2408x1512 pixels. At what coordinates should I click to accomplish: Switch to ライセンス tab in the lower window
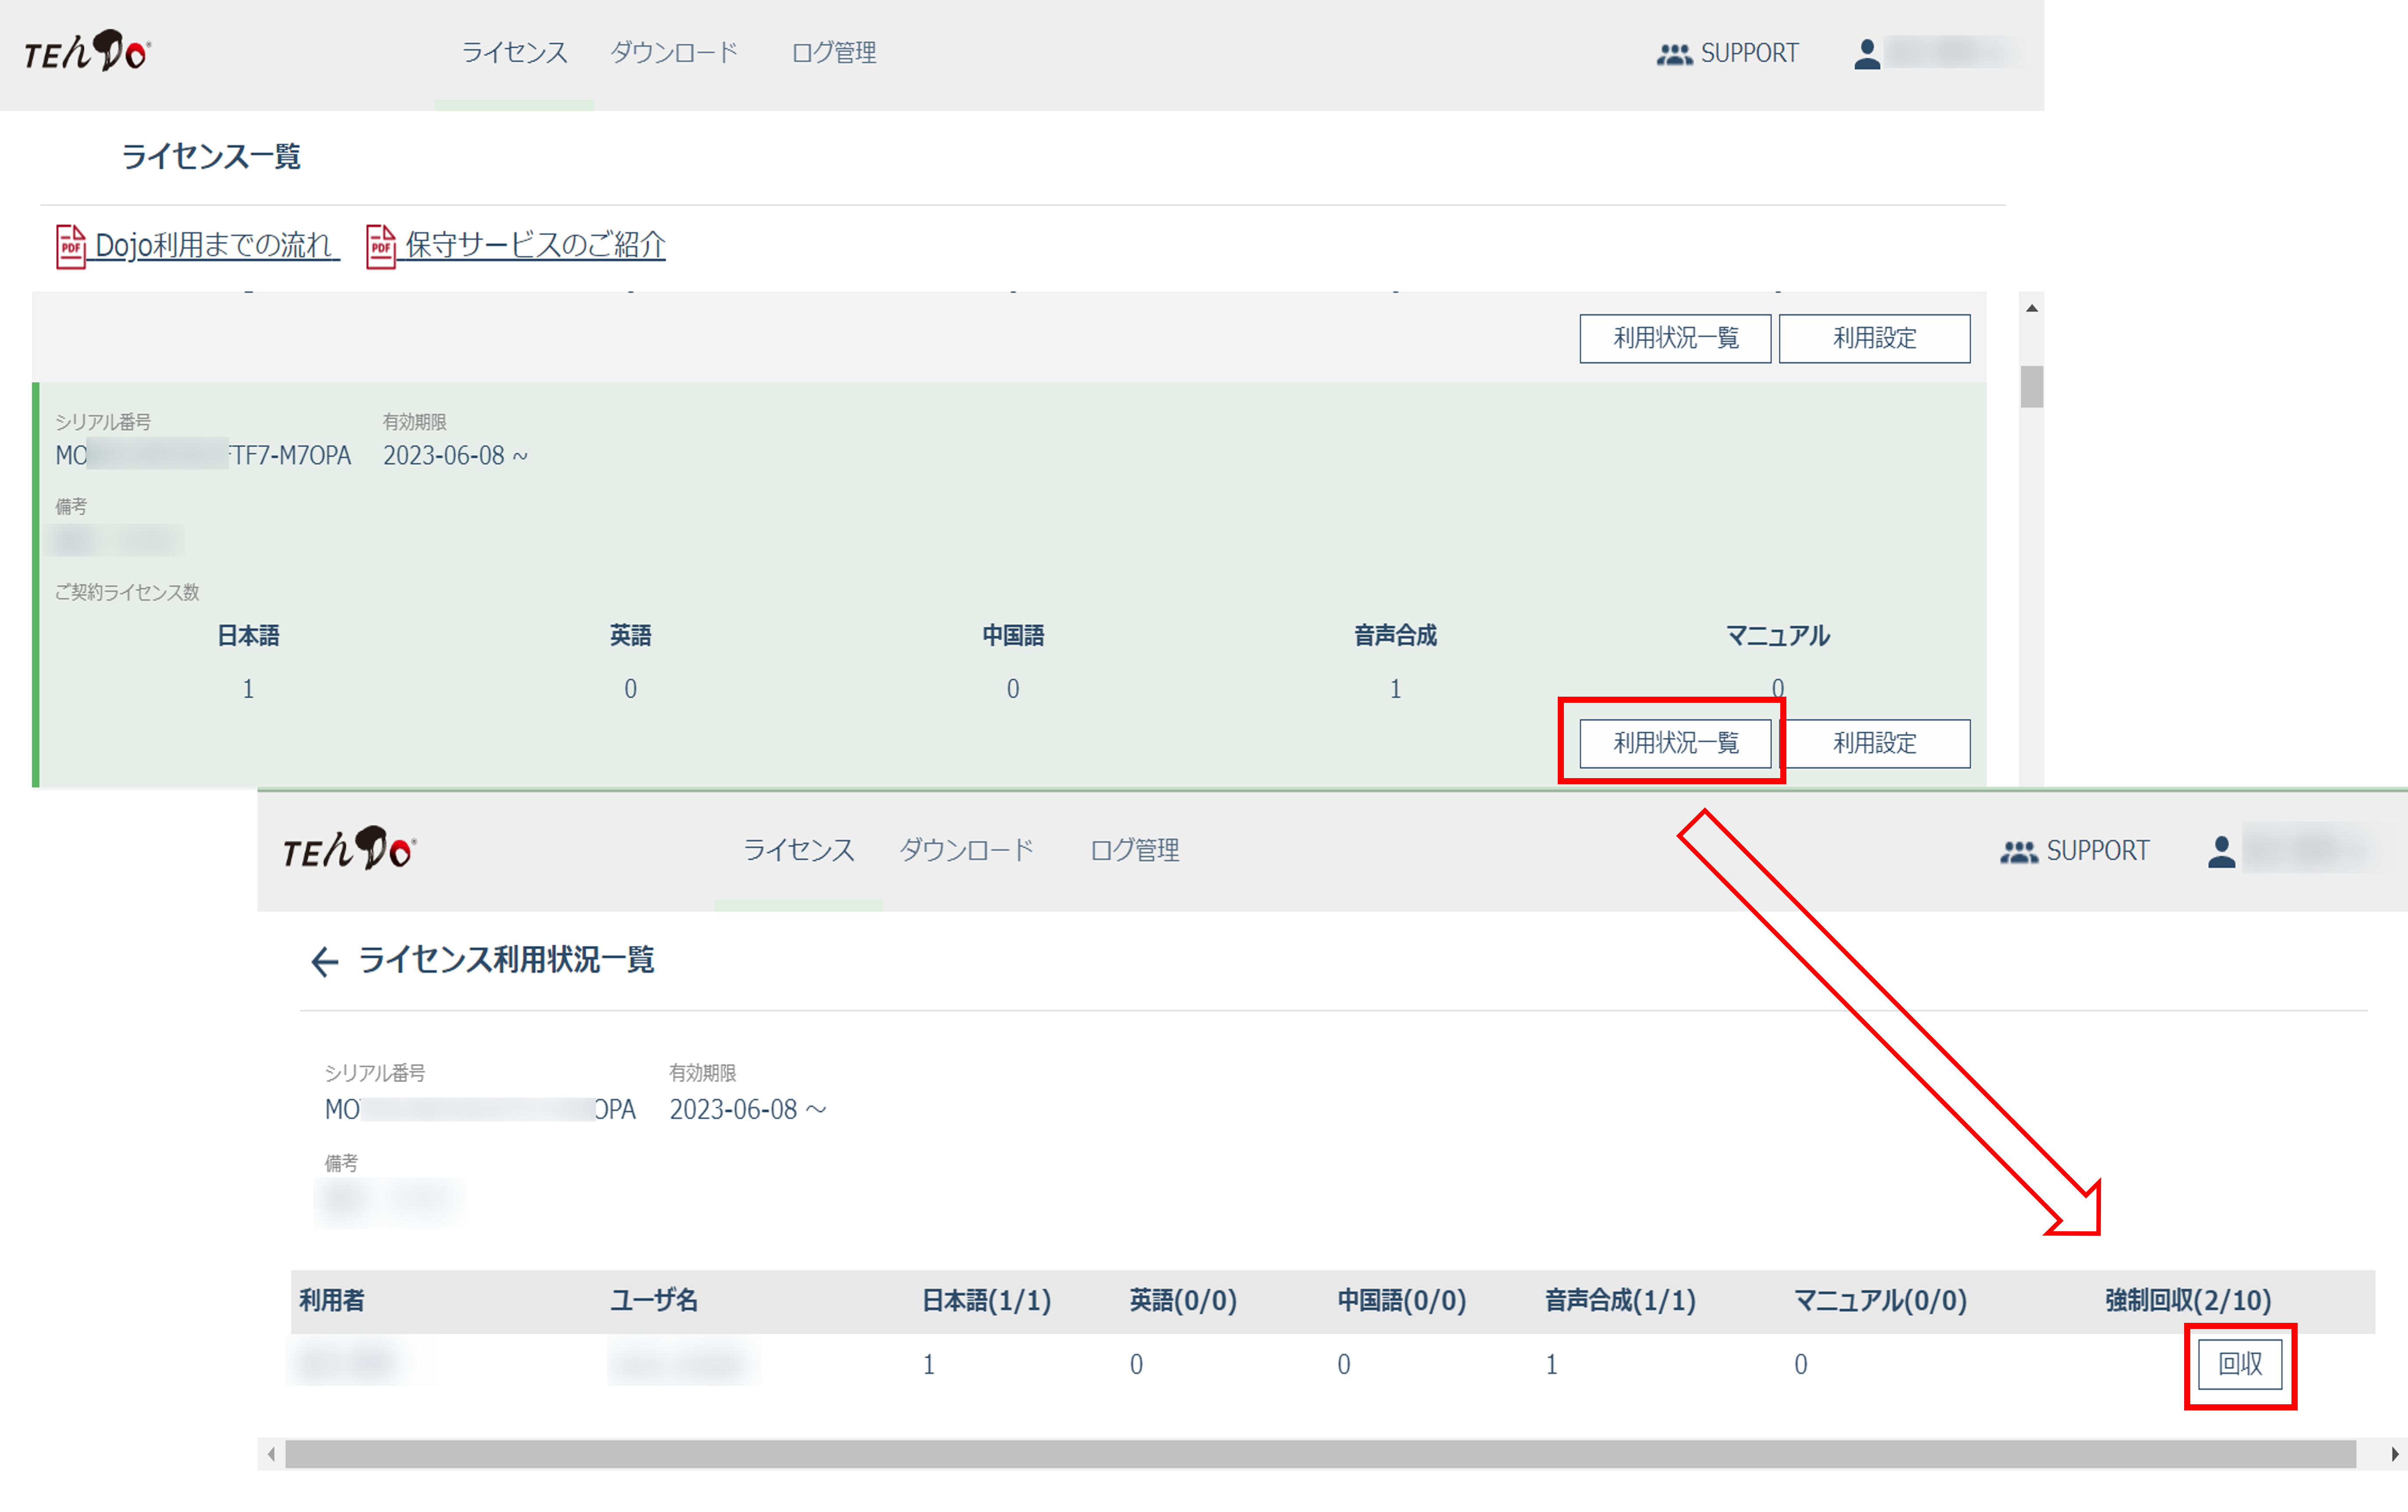pos(798,849)
